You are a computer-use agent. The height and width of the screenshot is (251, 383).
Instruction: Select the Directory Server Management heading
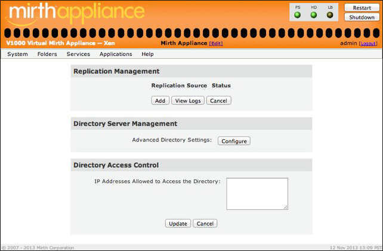click(125, 124)
